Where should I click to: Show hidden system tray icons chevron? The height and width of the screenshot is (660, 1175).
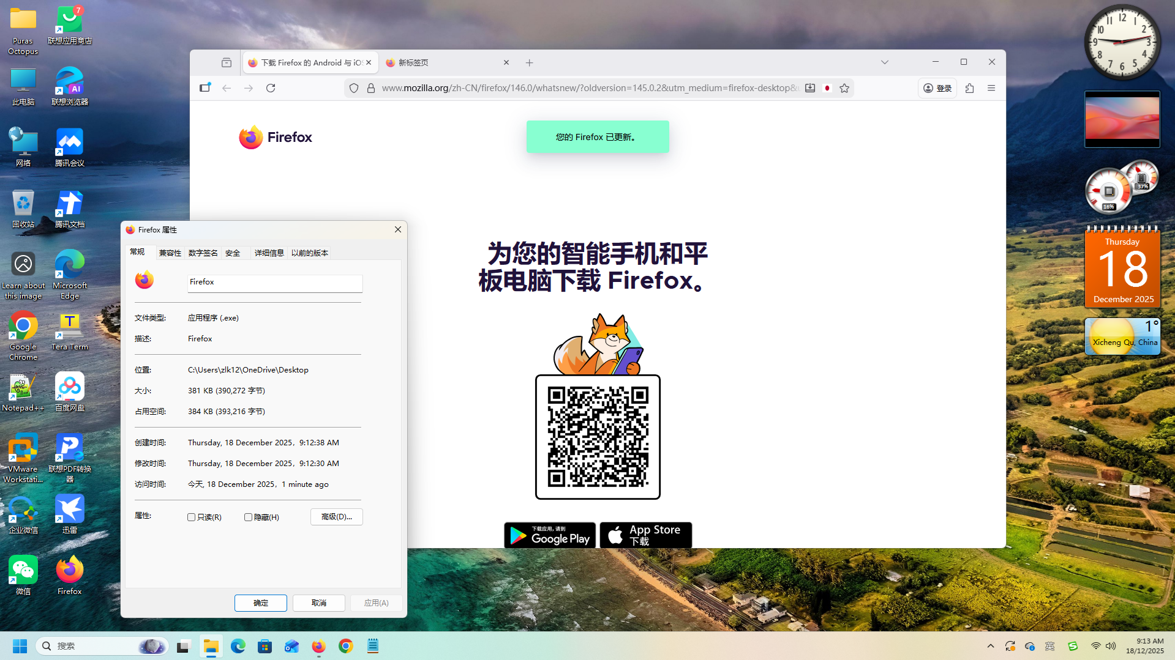point(991,646)
